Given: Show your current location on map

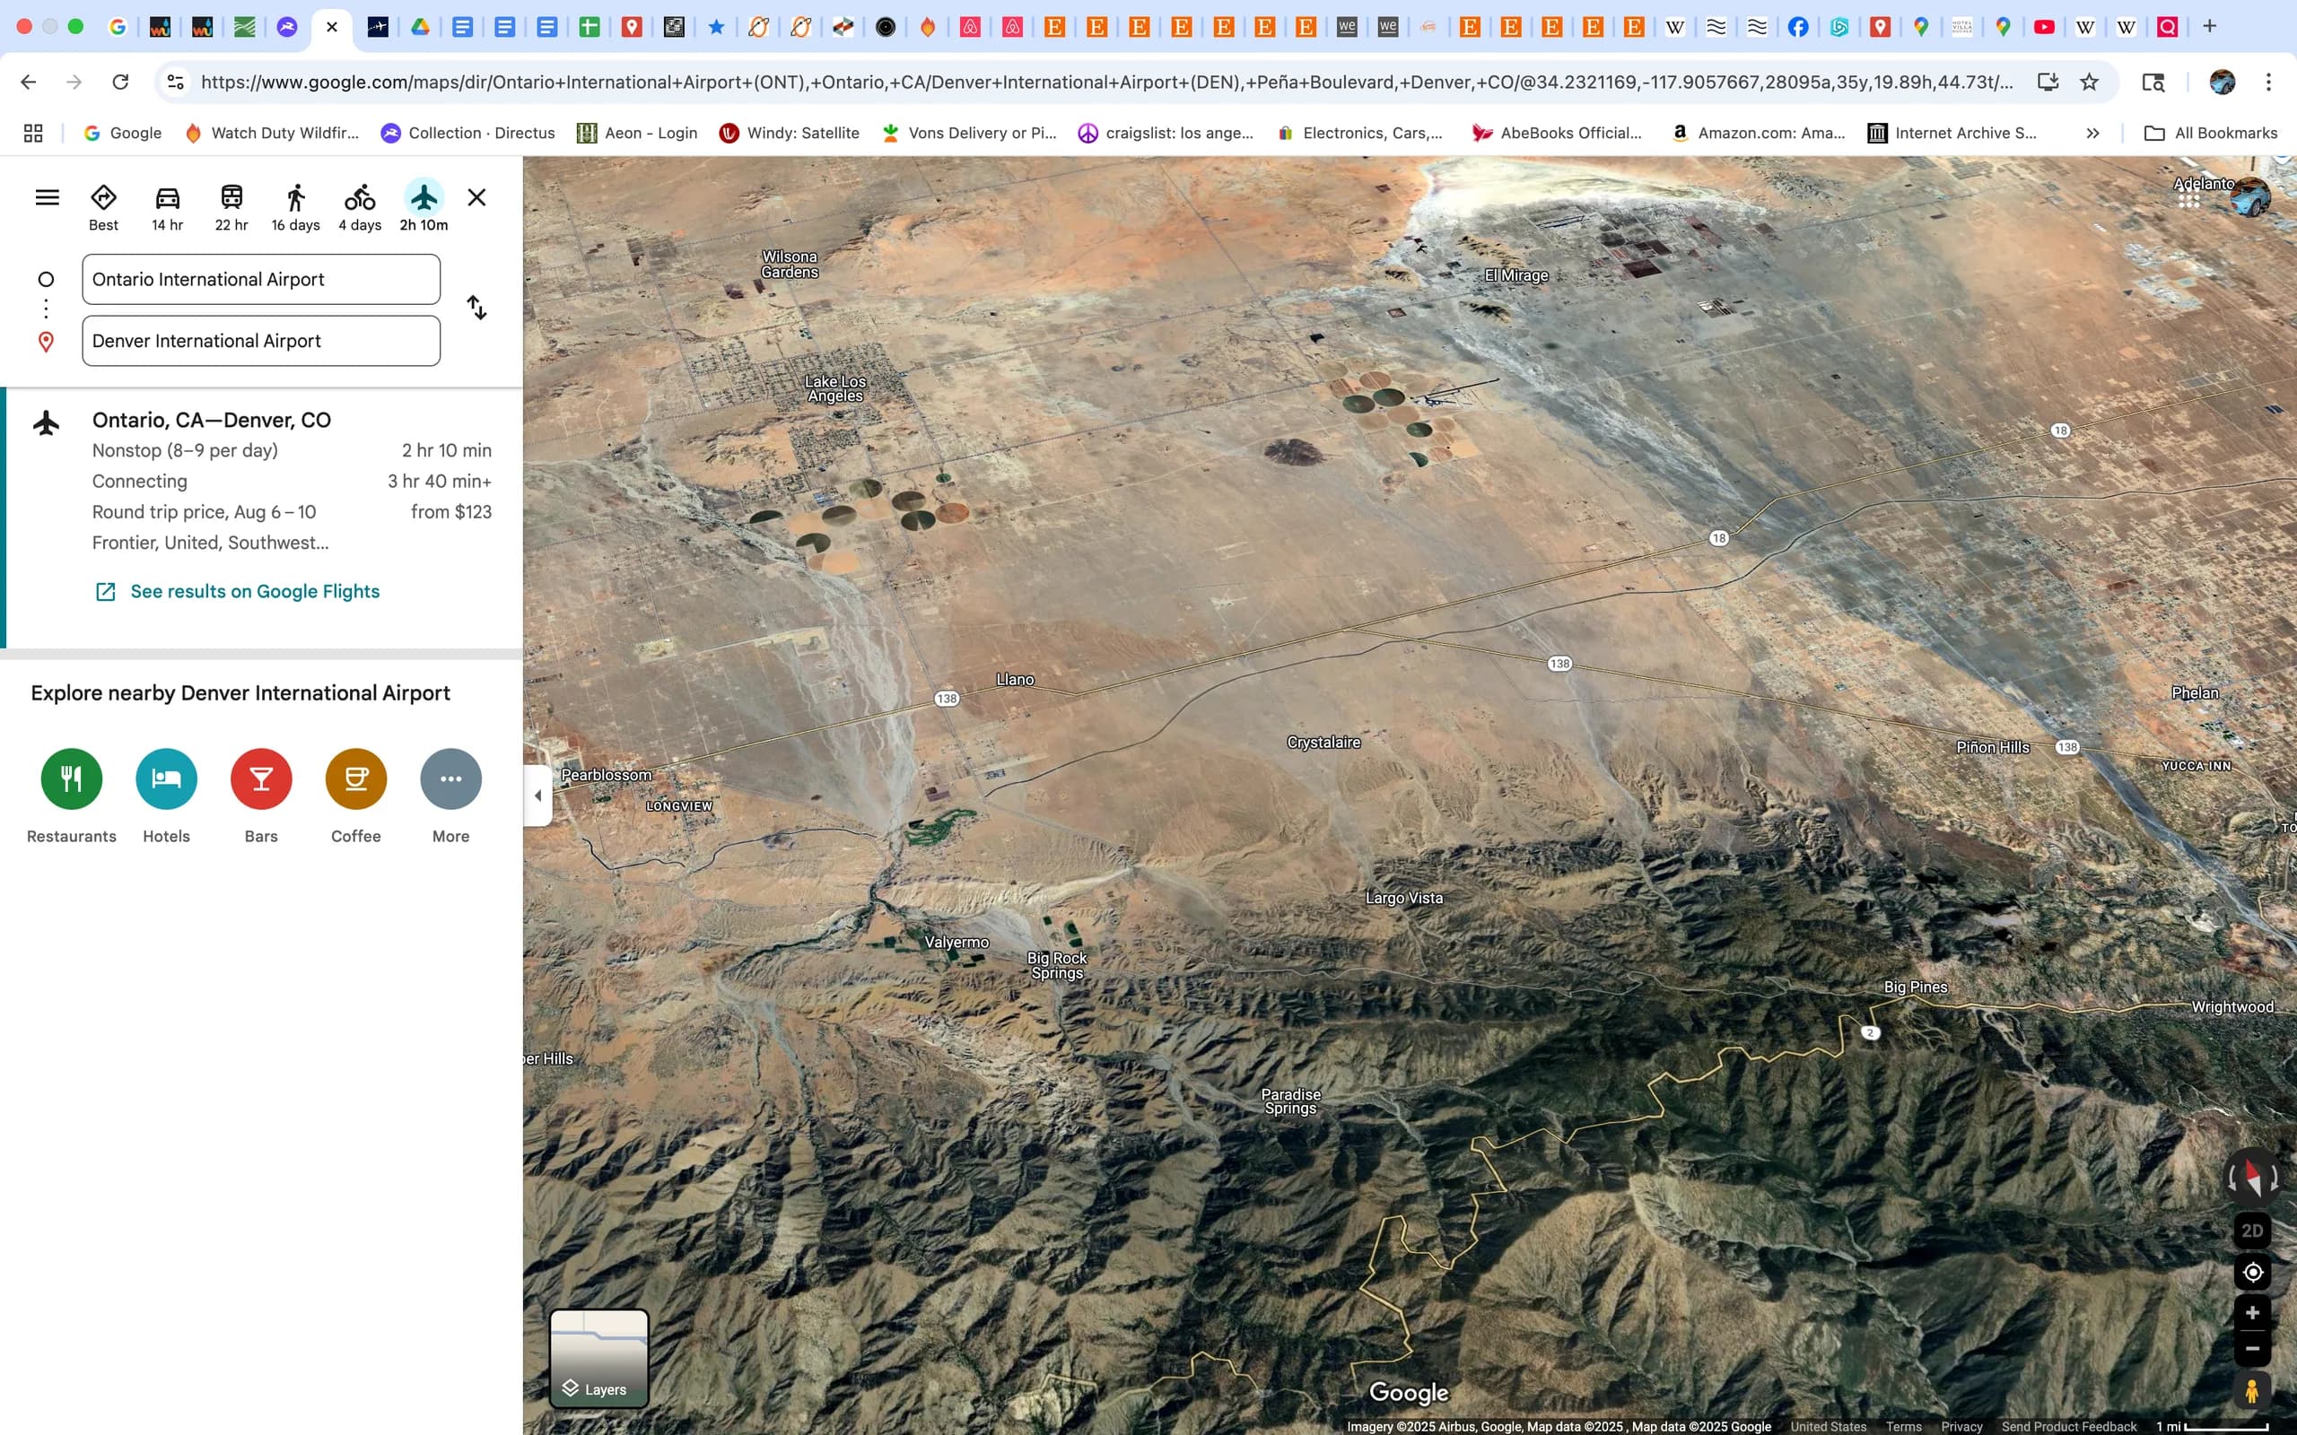Looking at the screenshot, I should click(2251, 1272).
